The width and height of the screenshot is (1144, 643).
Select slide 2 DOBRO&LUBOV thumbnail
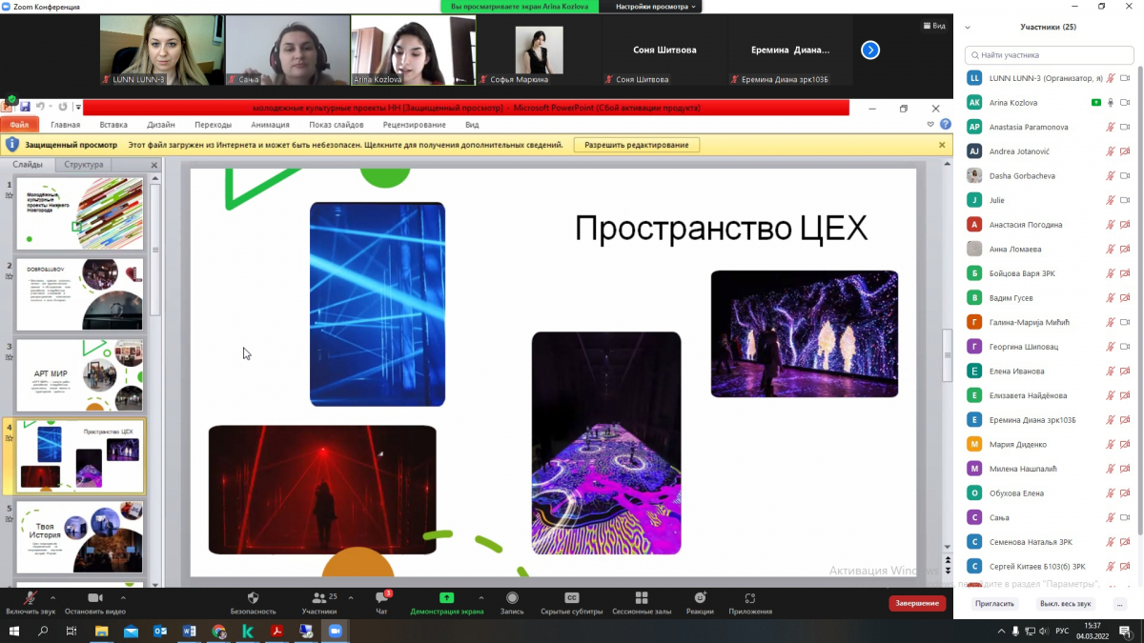80,293
